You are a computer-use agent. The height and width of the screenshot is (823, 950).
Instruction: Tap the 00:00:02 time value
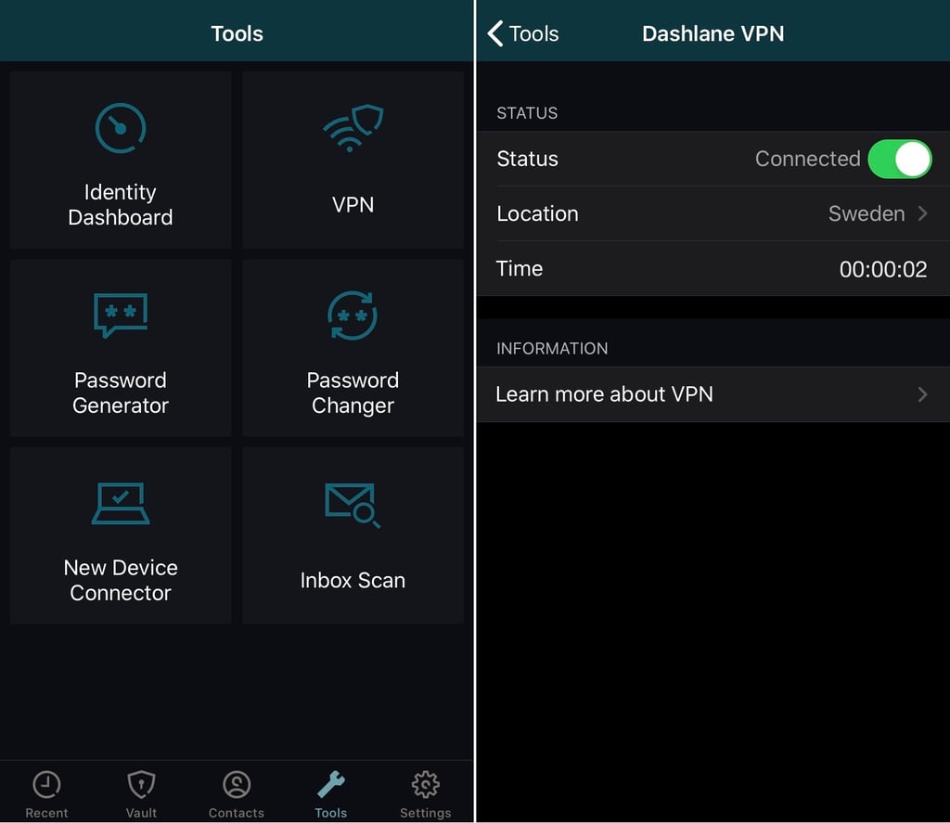tap(883, 269)
